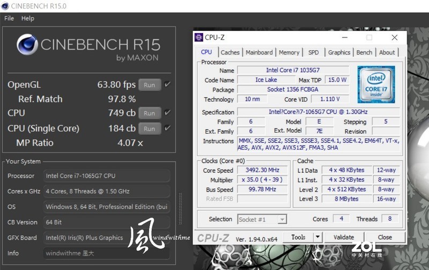Run the OpenGL benchmark
Image resolution: width=429 pixels, height=270 pixels.
pos(150,85)
